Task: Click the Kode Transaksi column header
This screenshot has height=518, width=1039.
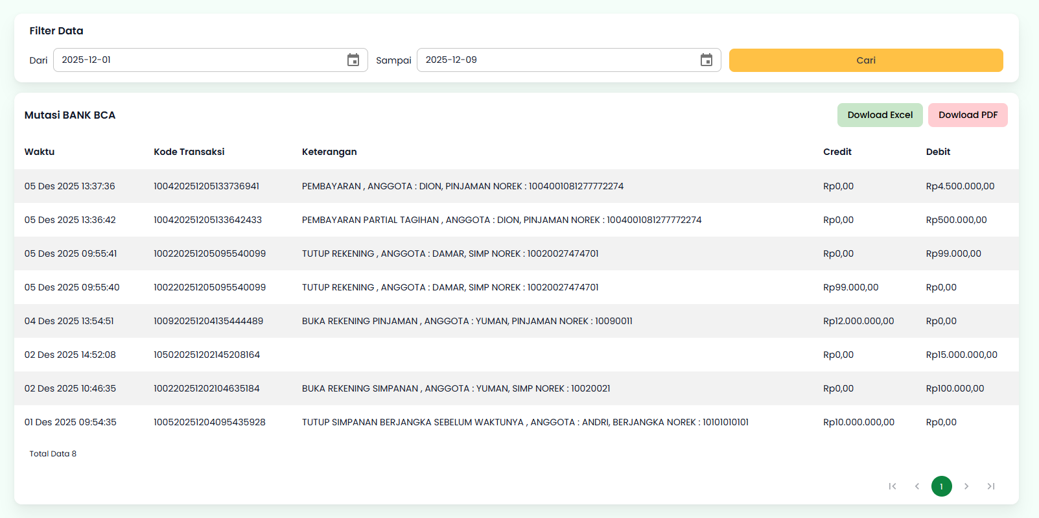Action: (x=189, y=152)
